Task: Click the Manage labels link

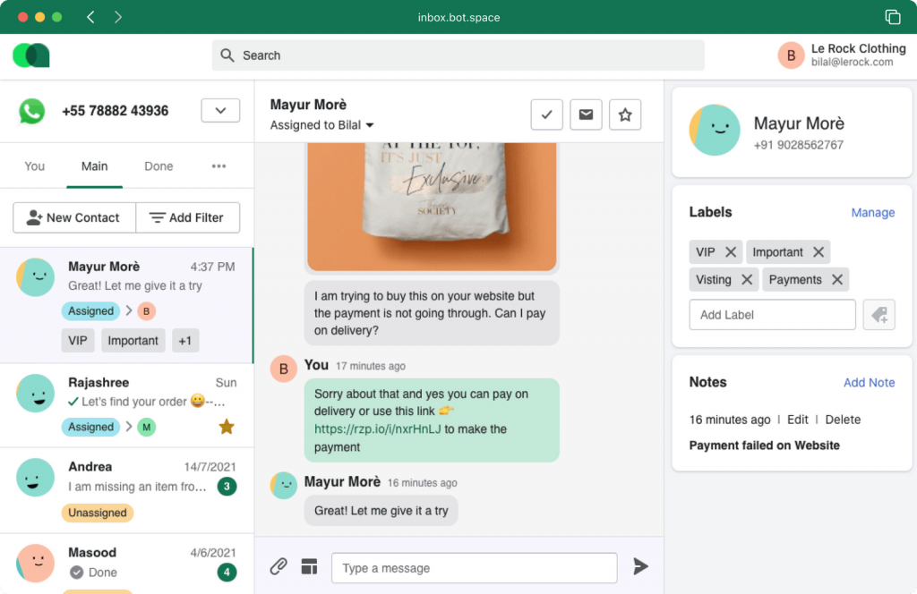Action: tap(872, 213)
